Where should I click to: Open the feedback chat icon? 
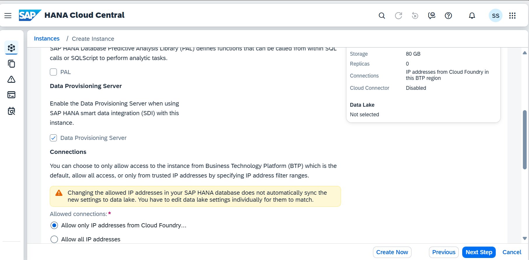click(x=432, y=16)
